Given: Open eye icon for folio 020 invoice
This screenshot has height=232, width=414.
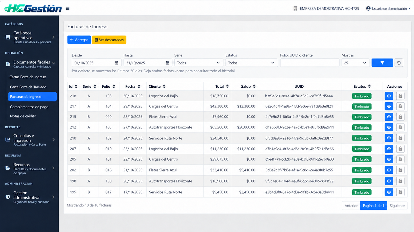Looking at the screenshot, I should coord(389,117).
